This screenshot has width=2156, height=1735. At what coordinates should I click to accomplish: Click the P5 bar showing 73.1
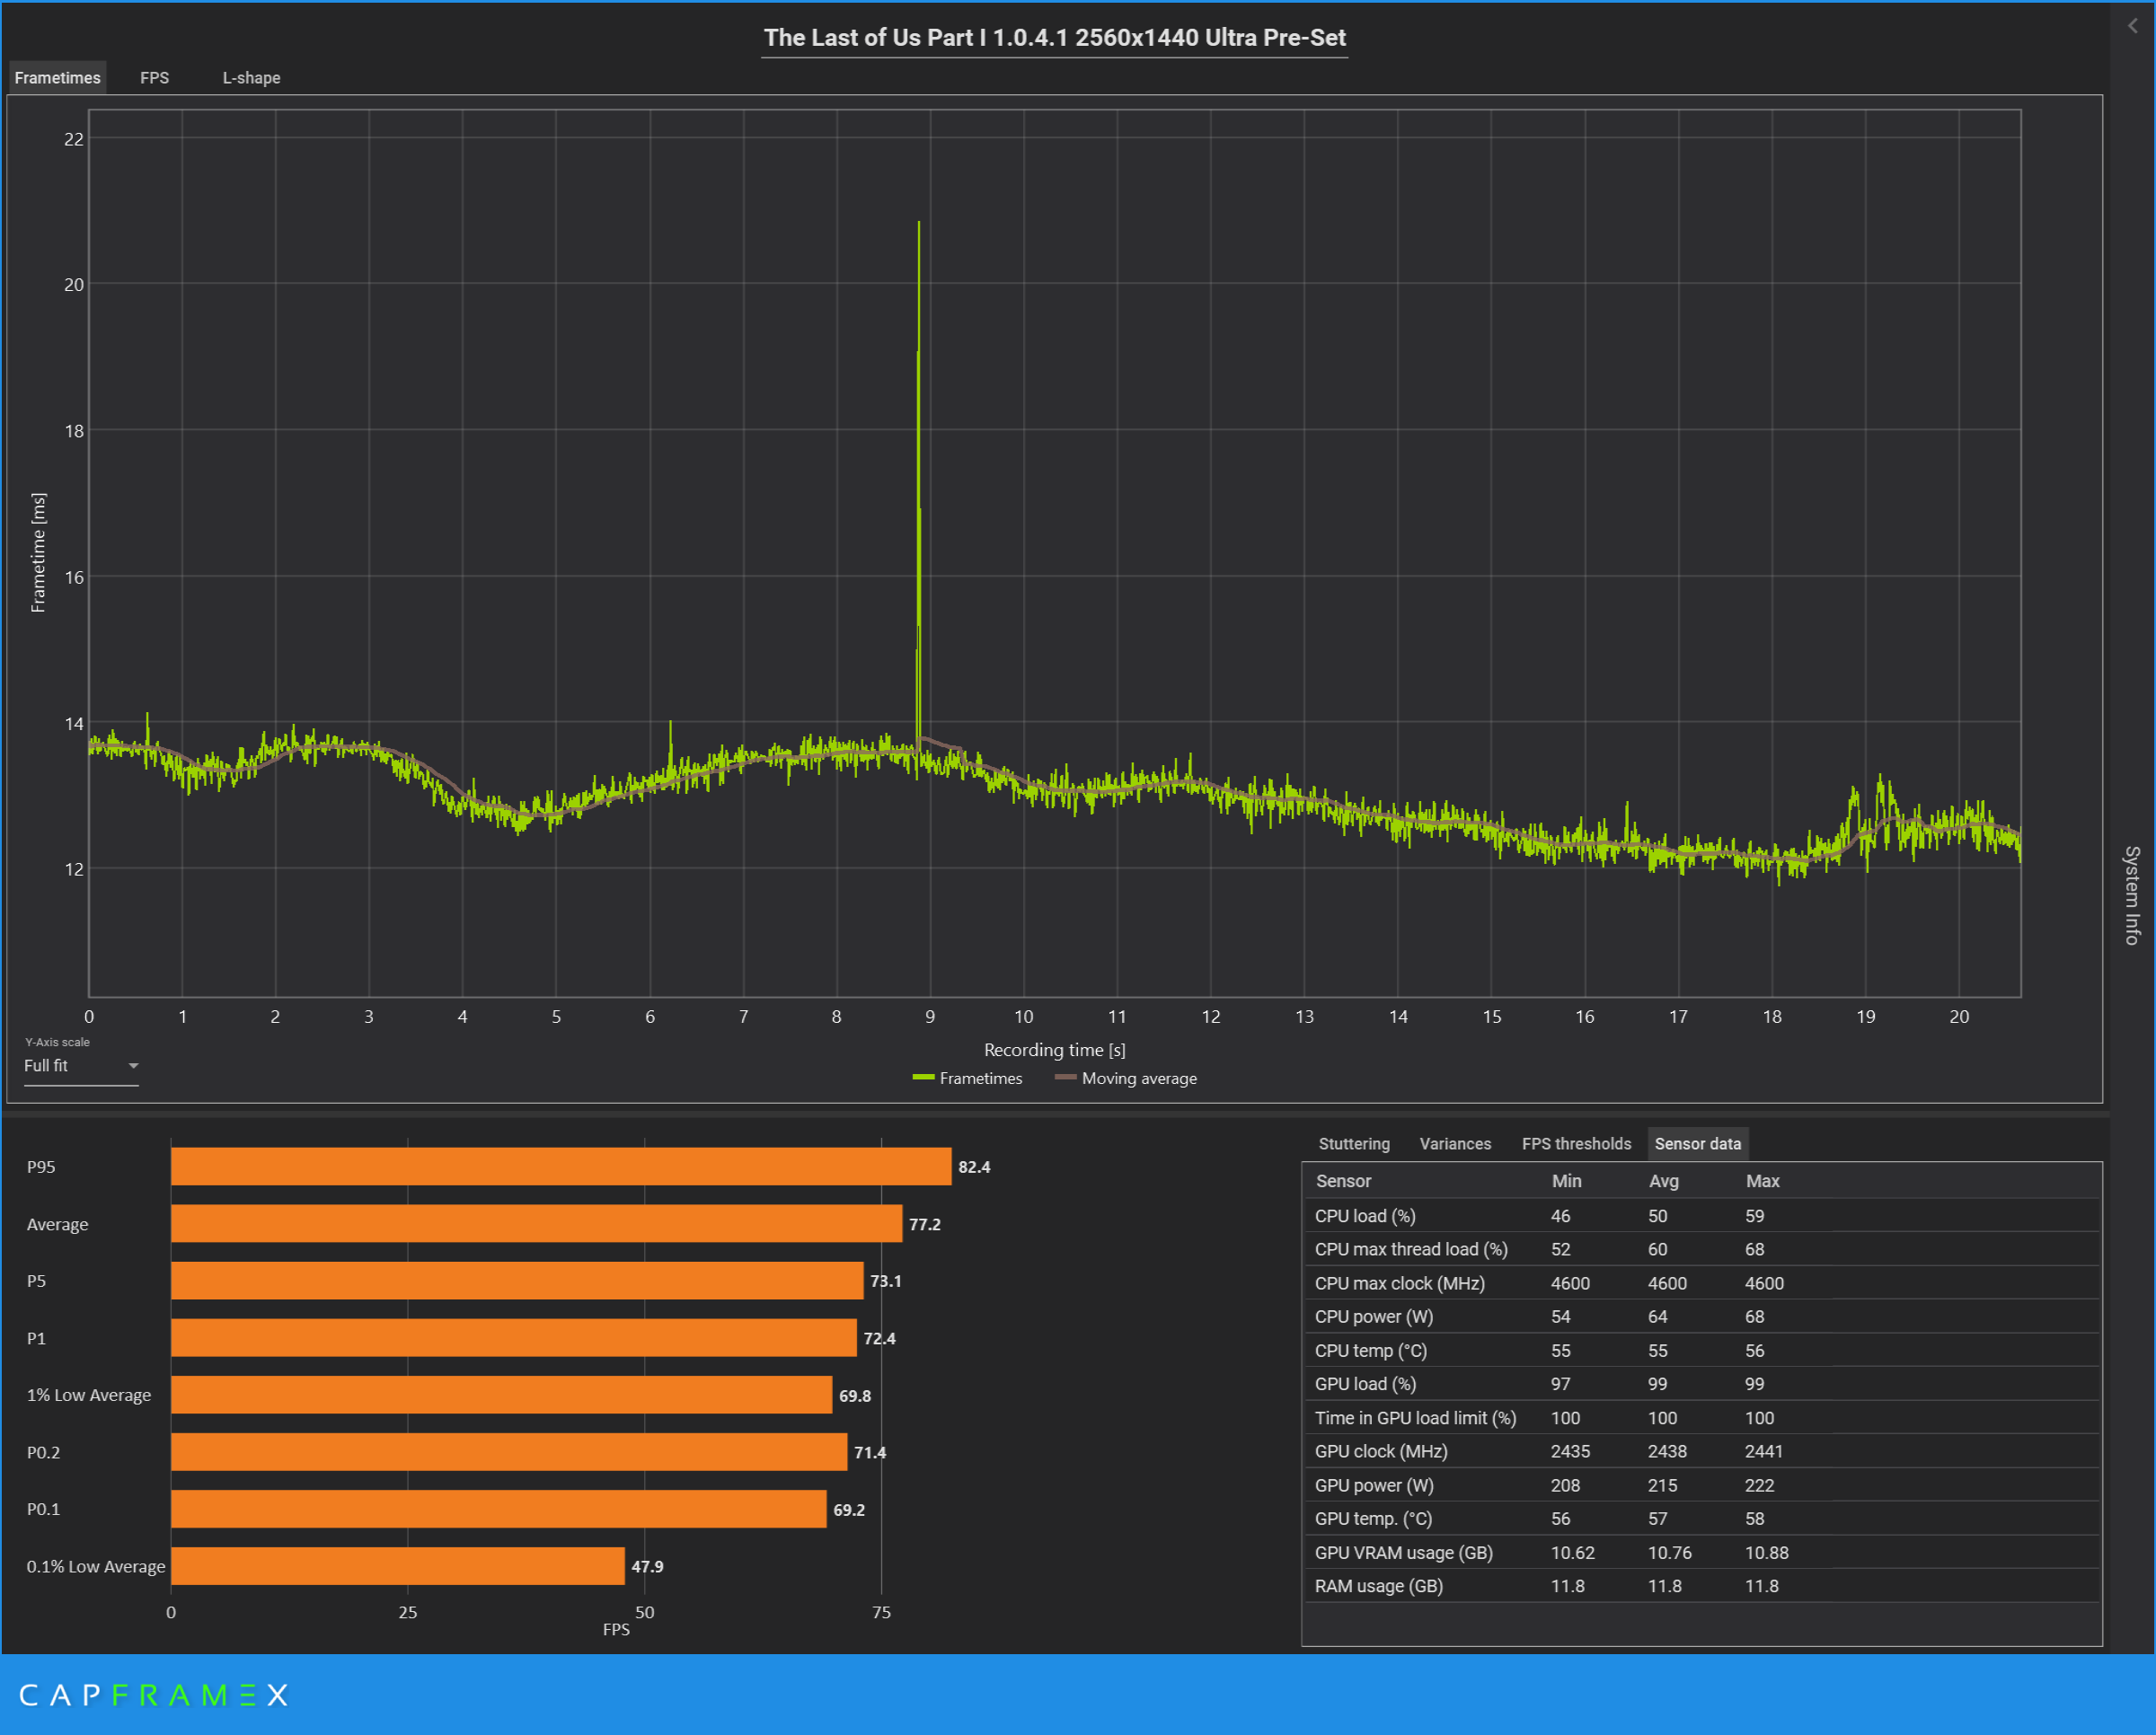tap(517, 1281)
